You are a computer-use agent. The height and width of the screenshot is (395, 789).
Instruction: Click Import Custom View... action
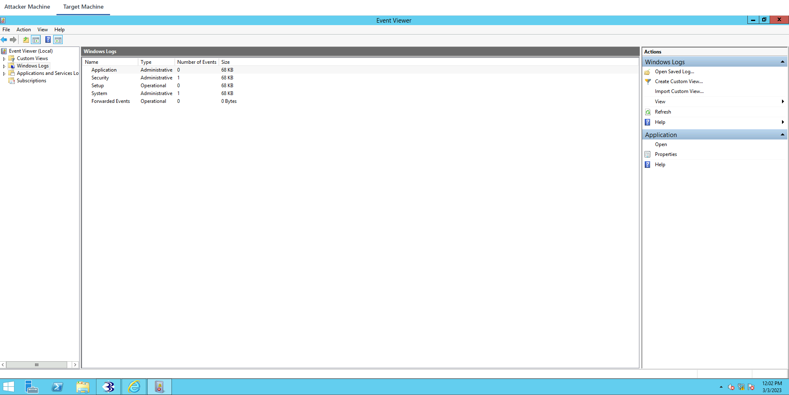(x=679, y=91)
